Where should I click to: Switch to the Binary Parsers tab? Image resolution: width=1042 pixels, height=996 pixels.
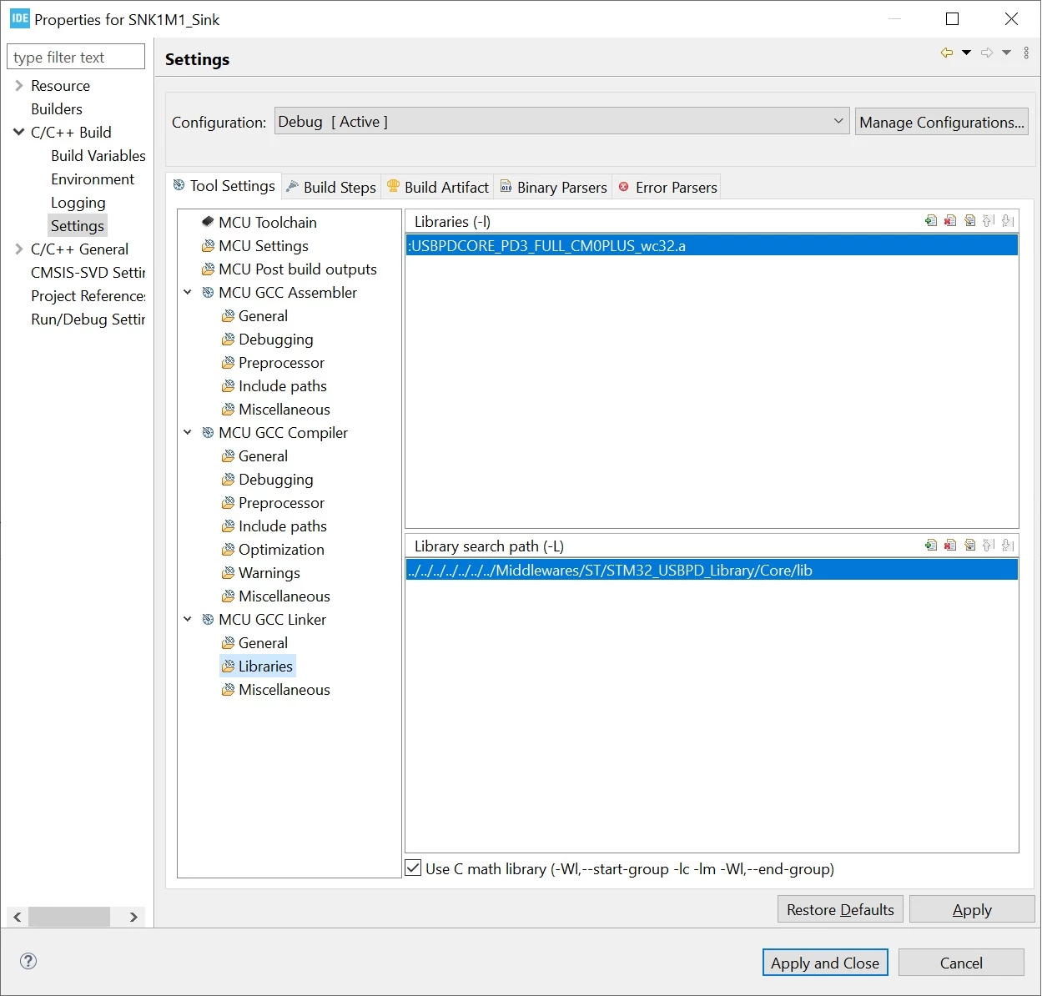tap(553, 187)
